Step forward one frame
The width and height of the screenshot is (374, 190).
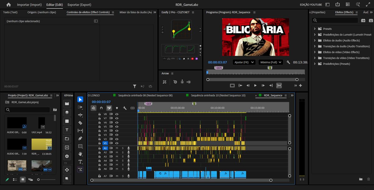coord(263,85)
